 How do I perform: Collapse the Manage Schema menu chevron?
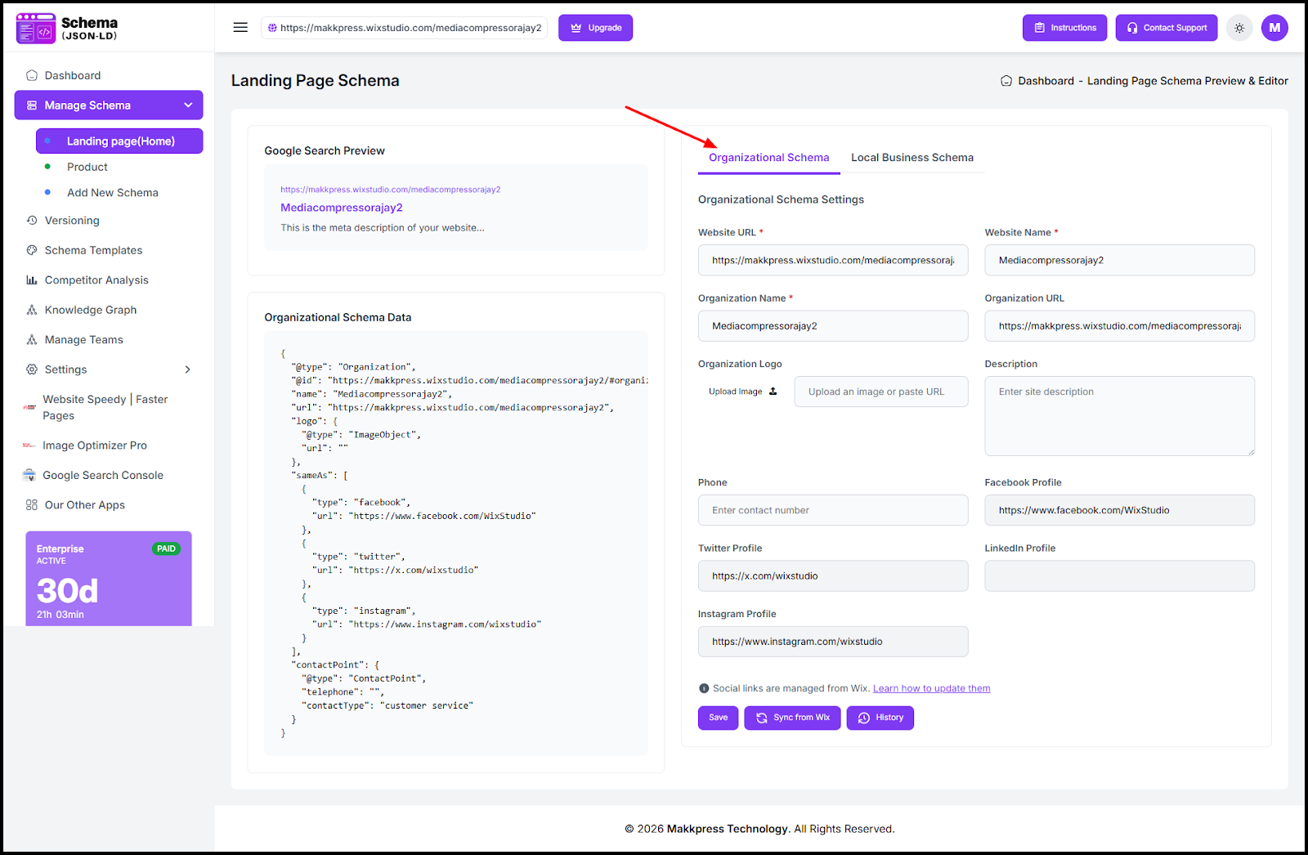(188, 105)
